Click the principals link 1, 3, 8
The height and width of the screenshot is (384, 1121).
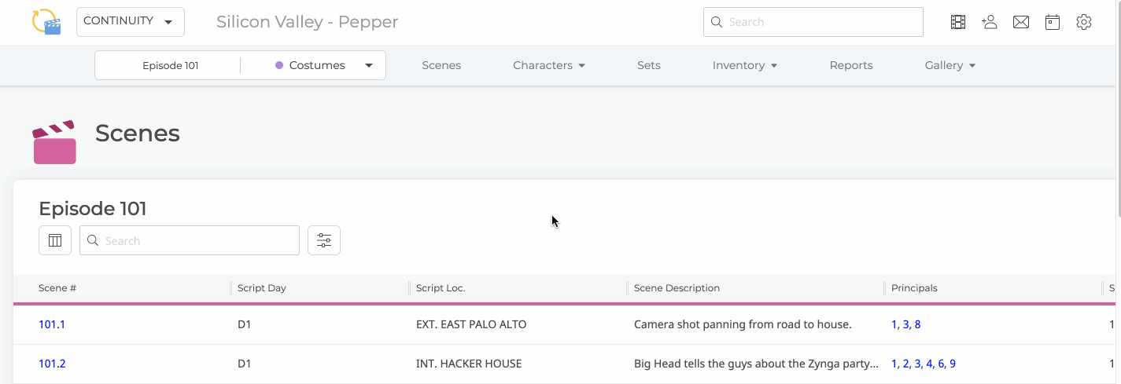[905, 324]
